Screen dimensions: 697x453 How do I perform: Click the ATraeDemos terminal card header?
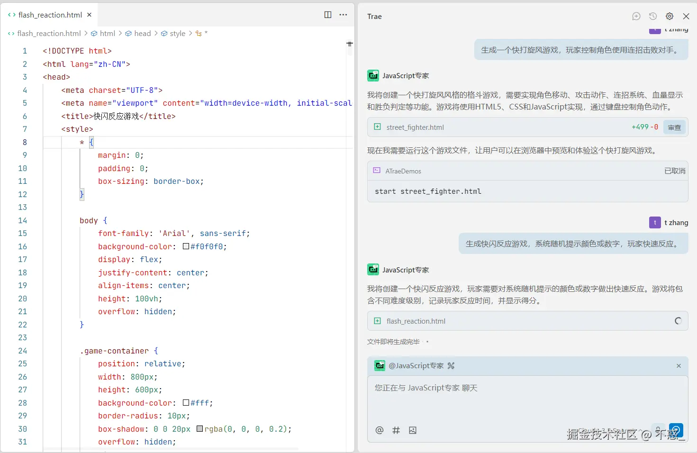[527, 171]
